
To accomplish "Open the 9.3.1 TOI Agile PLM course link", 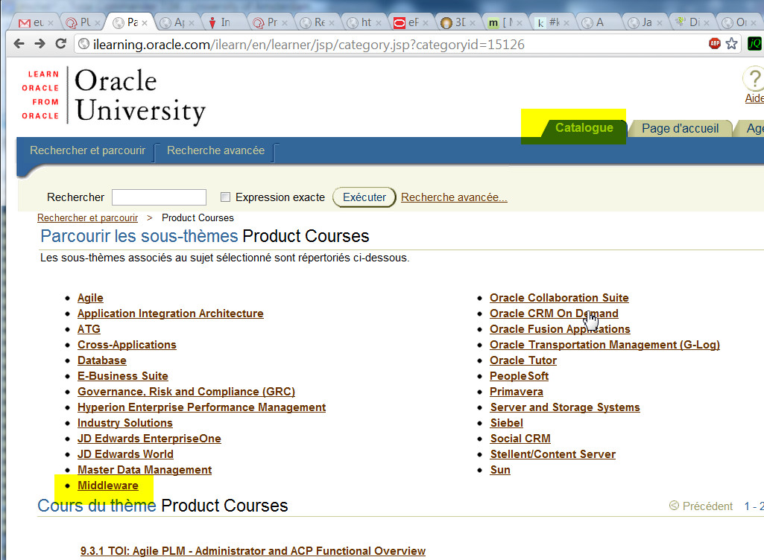I will click(x=253, y=551).
